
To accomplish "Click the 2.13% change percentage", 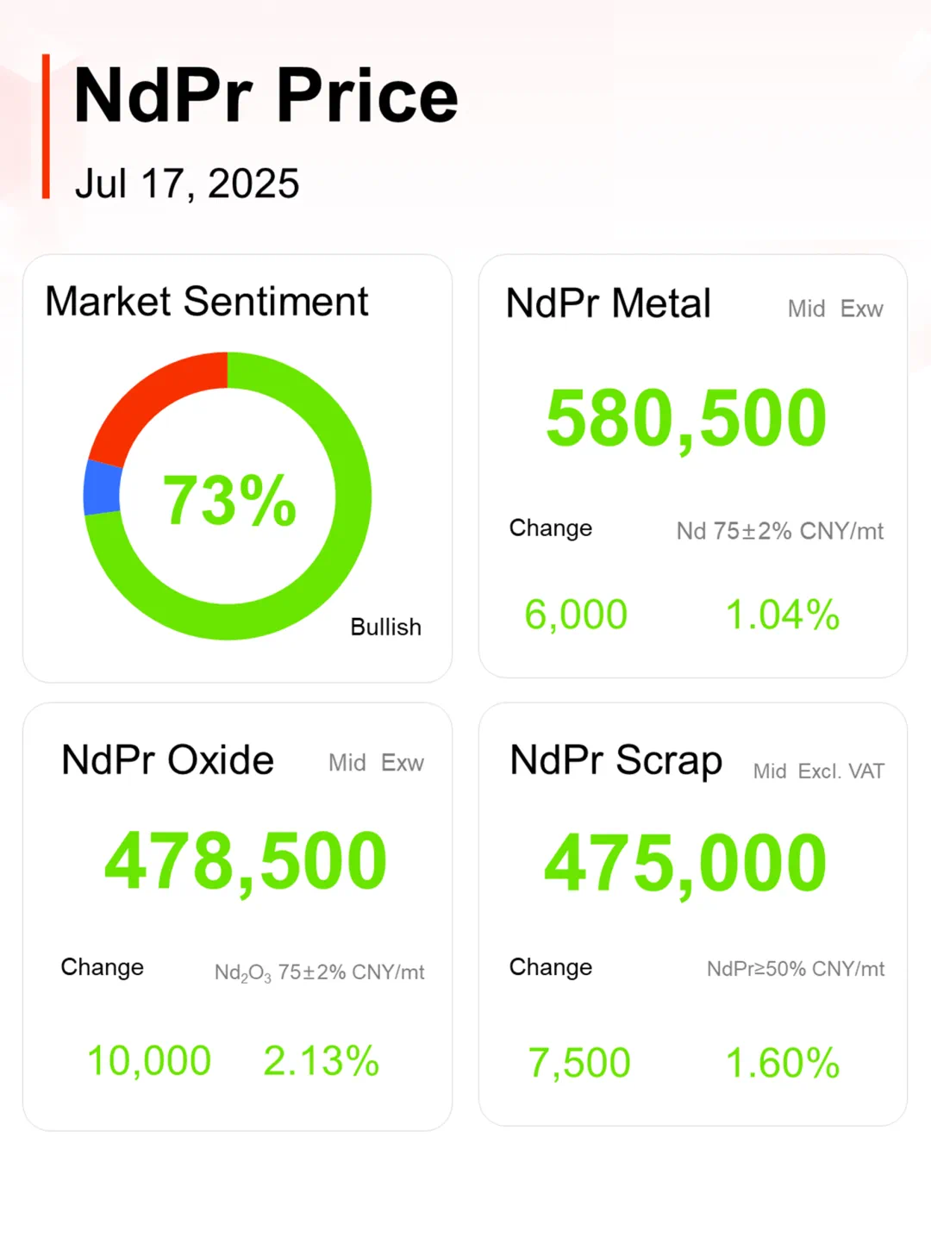I will 321,1060.
